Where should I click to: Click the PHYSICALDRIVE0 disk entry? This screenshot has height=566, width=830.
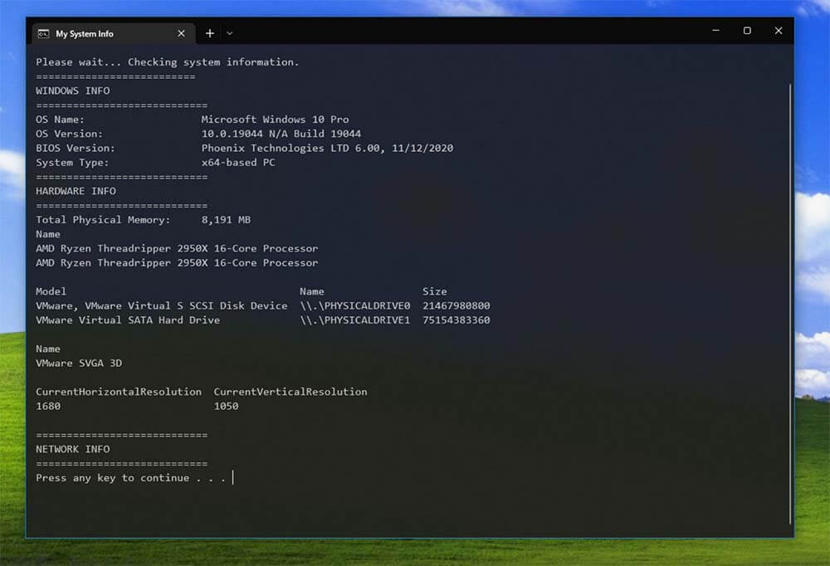[x=355, y=305]
